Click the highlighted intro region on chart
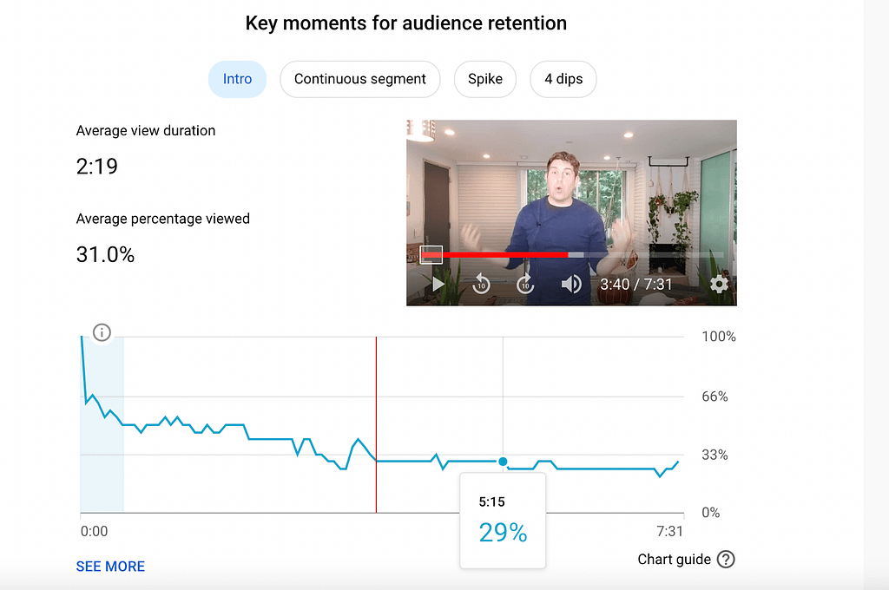The image size is (889, 590). tap(102, 425)
